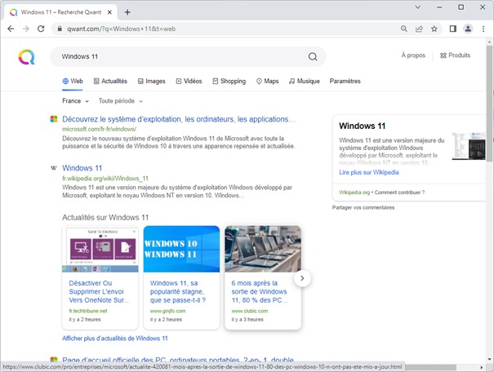494x372 pixels.
Task: Switch to the Images tab
Action: click(151, 82)
